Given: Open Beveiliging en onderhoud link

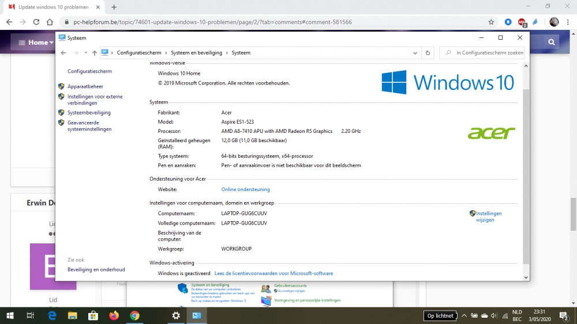Looking at the screenshot, I should 96,269.
